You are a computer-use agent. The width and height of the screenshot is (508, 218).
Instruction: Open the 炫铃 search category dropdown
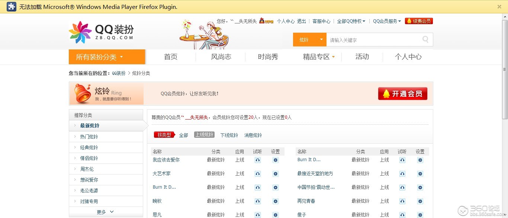(309, 40)
